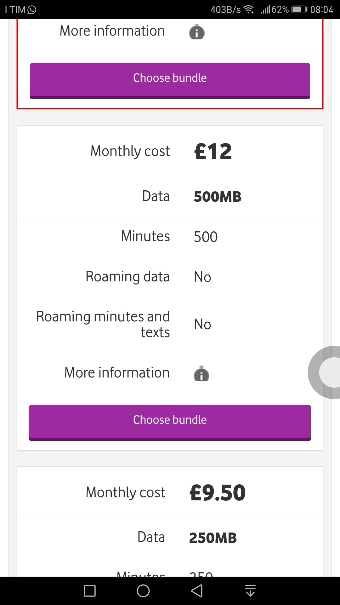340x605 pixels.
Task: Tap the 08:04 clock in status bar
Action: pyautogui.click(x=321, y=10)
